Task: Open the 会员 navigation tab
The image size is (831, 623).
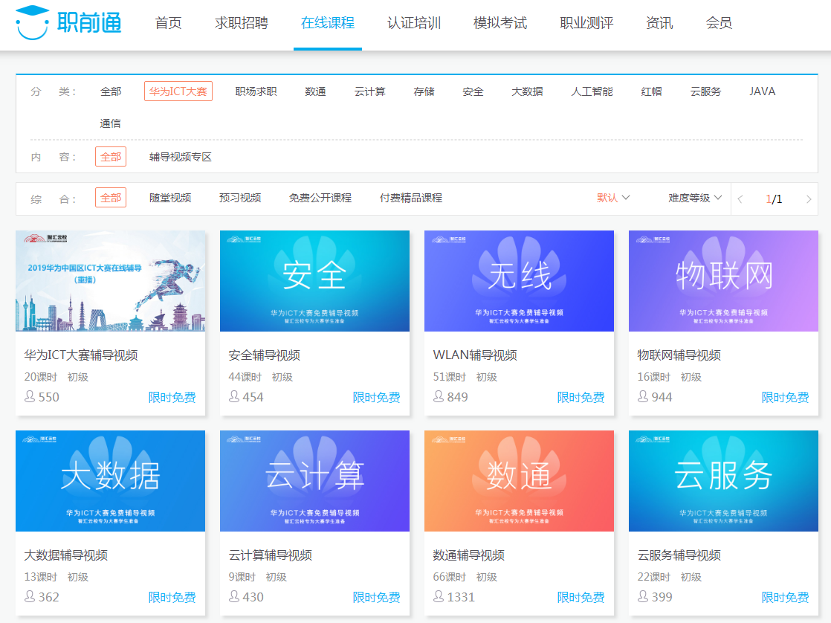Action: [720, 23]
